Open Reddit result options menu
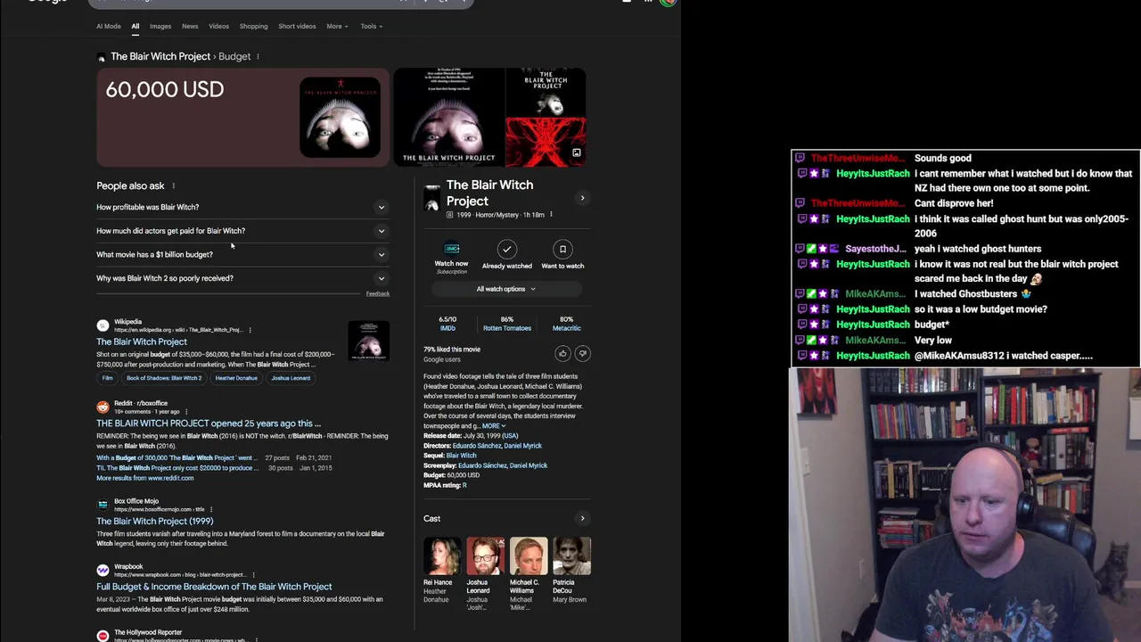1141x642 pixels. point(186,412)
